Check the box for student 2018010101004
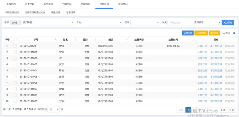This screenshot has height=117, width=239. (15, 70)
